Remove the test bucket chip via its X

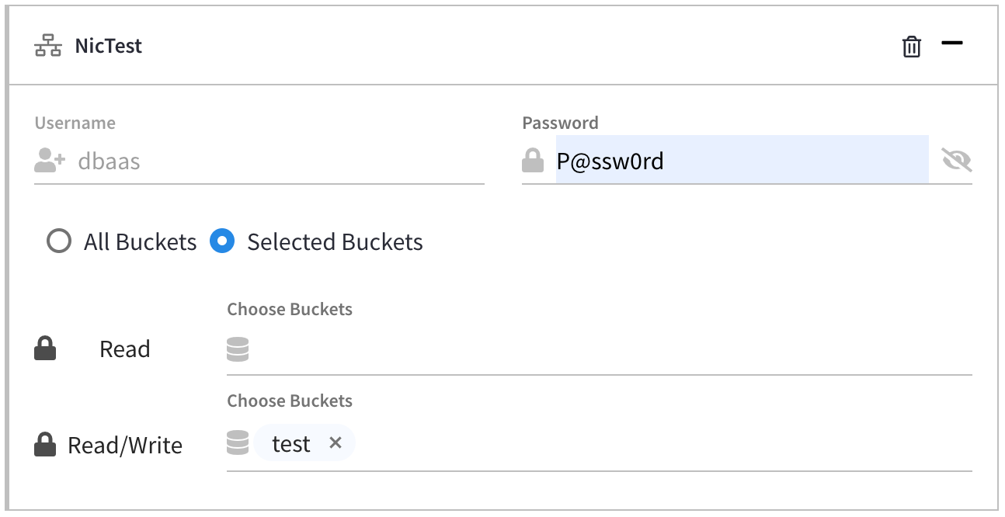pyautogui.click(x=336, y=442)
